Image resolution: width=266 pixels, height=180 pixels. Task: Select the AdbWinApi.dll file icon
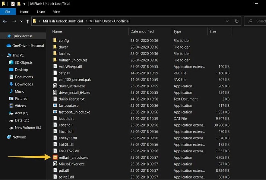pos(55,66)
